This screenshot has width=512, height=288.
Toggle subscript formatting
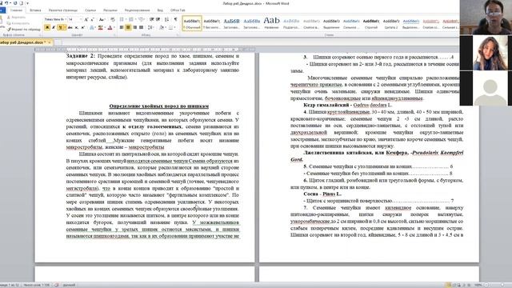pos(77,27)
